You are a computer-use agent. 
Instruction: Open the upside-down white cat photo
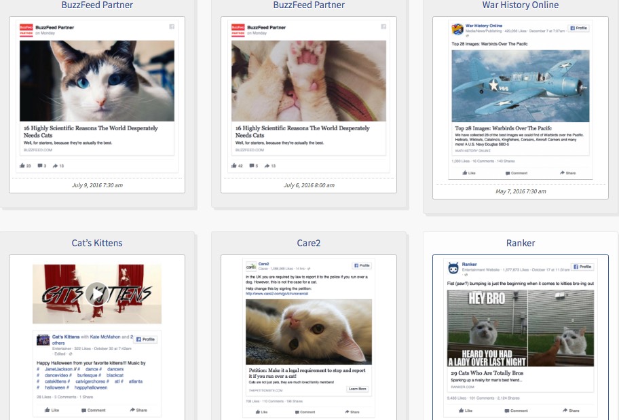[309, 332]
